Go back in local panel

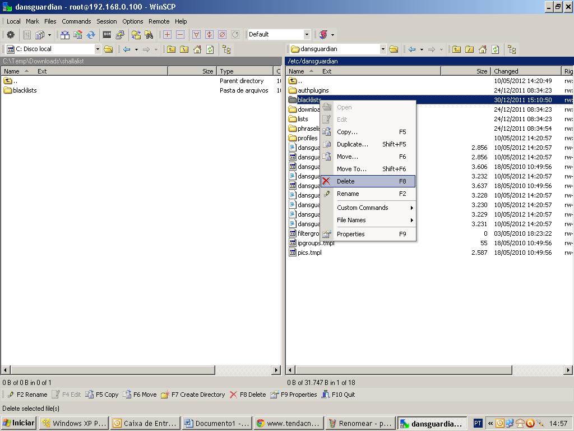click(127, 49)
